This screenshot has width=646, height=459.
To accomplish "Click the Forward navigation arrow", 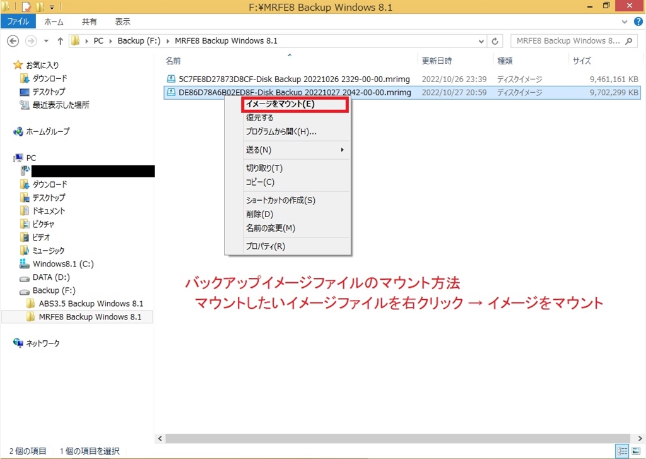I will [31, 41].
